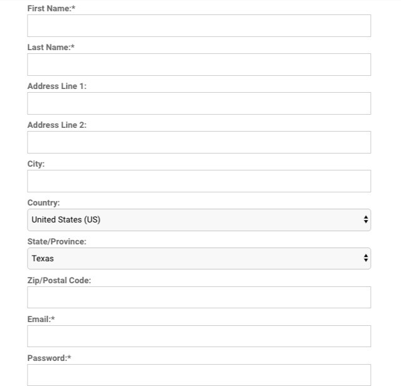
Task: Click the "Country:" label text
Action: pyautogui.click(x=43, y=203)
